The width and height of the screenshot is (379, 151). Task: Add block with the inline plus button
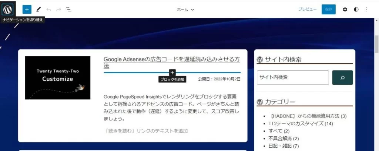[172, 73]
